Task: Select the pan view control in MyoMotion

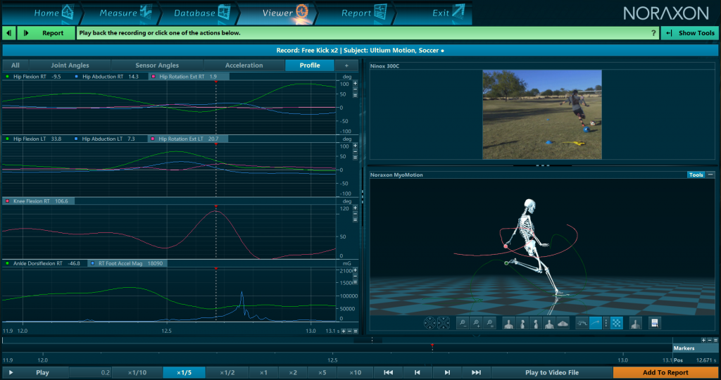Action: click(444, 323)
